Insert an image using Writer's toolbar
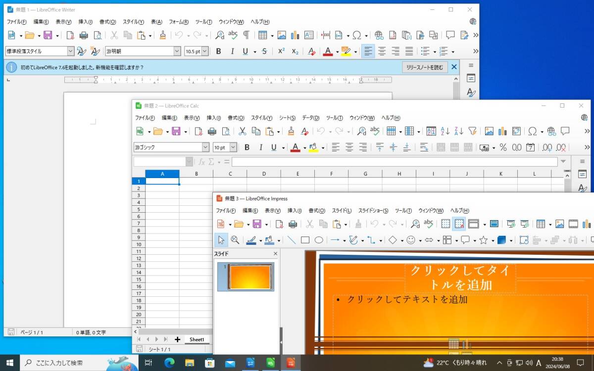The width and height of the screenshot is (594, 371). click(282, 35)
